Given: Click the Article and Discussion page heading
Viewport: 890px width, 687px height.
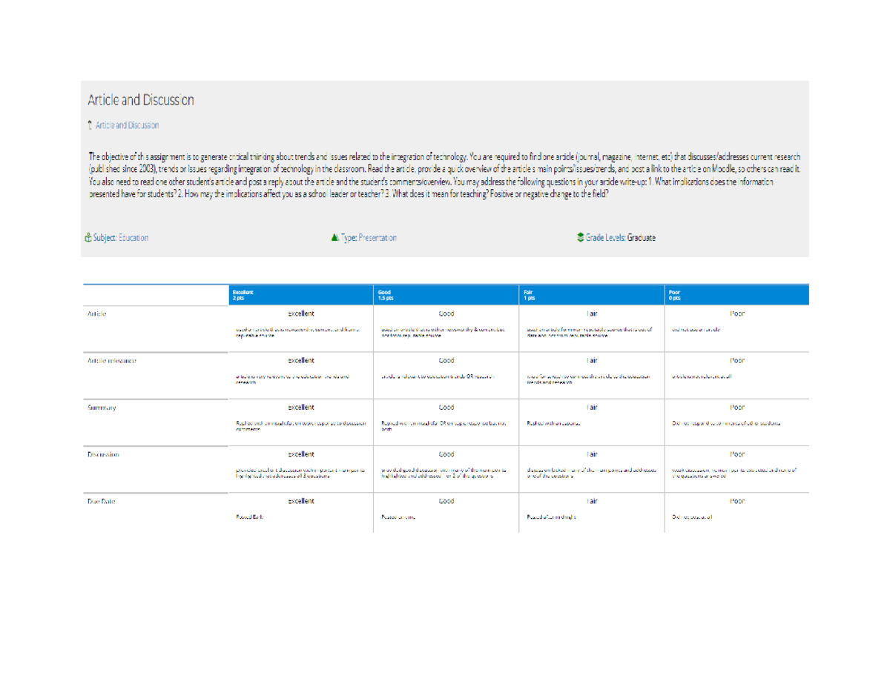Looking at the screenshot, I should (x=141, y=100).
